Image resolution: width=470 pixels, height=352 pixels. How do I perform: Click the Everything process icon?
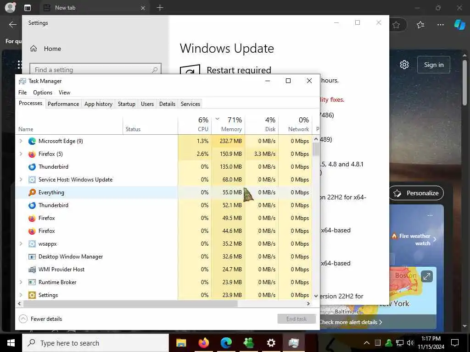[x=32, y=192]
